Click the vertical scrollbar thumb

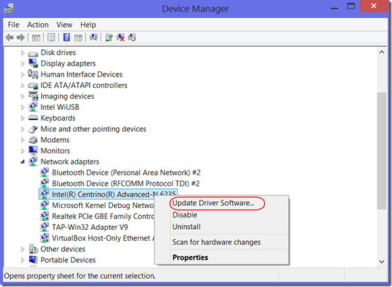point(382,151)
